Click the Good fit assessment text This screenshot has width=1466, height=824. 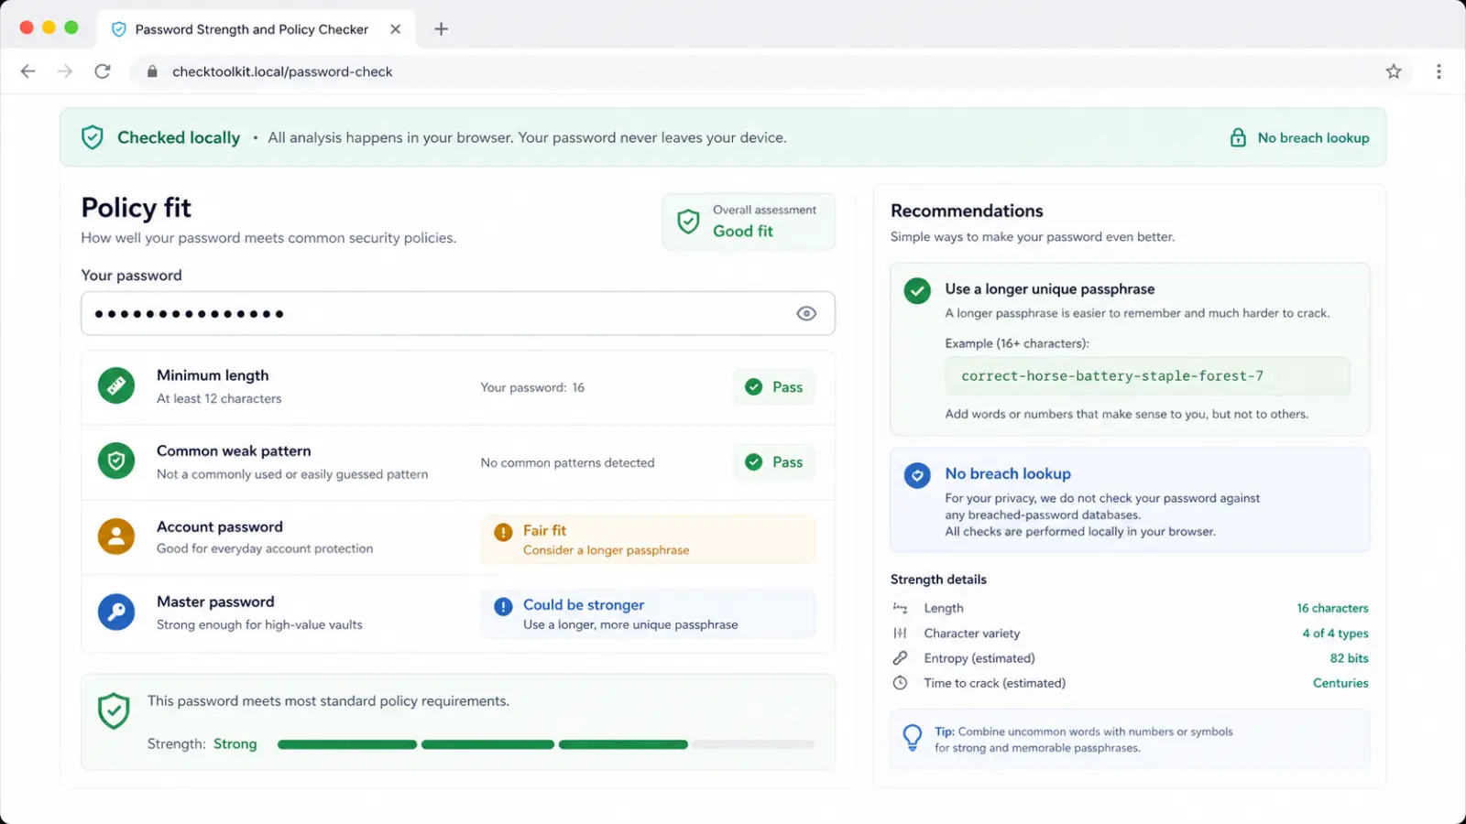[743, 231]
